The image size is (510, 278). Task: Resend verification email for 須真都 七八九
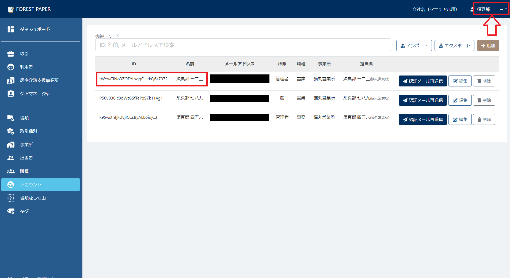pos(423,100)
